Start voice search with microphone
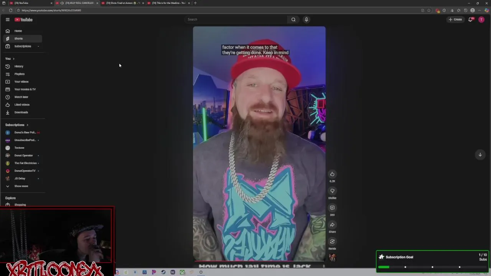 pos(306,20)
